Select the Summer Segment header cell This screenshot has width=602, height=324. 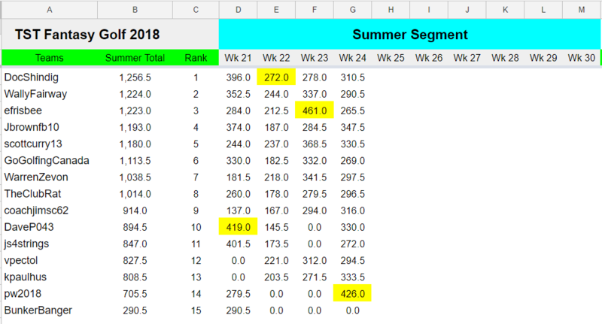click(409, 35)
